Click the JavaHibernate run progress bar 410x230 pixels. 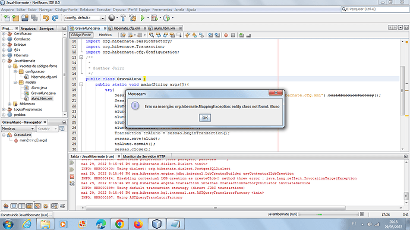pos(329,215)
